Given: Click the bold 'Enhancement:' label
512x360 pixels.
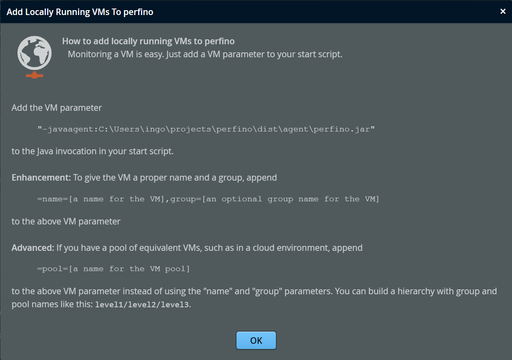Looking at the screenshot, I should coord(41,177).
